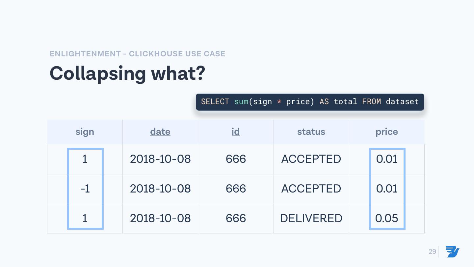Click the Enlightenment ClickHouse use case subtitle

[x=137, y=54]
